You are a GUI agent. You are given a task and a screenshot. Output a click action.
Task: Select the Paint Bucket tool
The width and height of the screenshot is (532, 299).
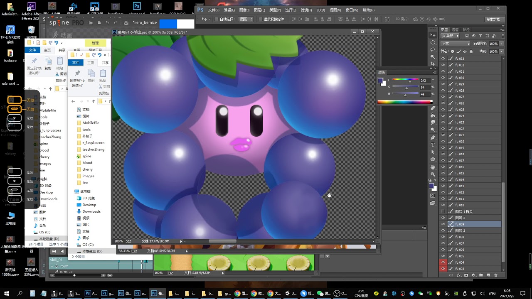(x=433, y=115)
